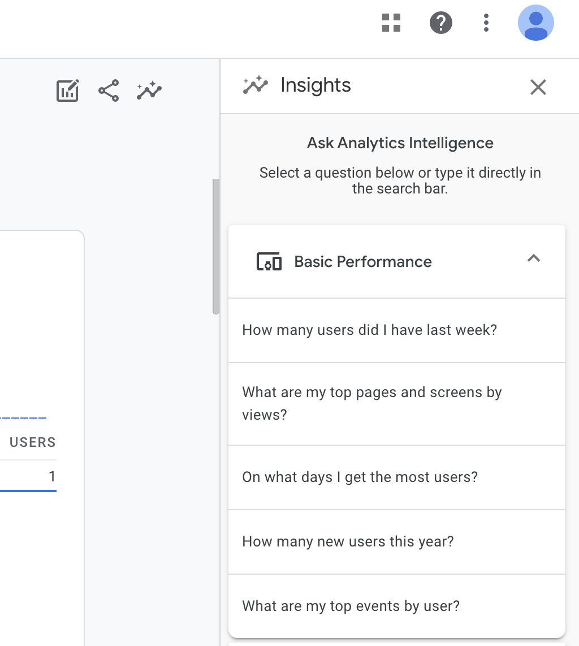Click the customize report icon
The height and width of the screenshot is (646, 579).
(68, 91)
